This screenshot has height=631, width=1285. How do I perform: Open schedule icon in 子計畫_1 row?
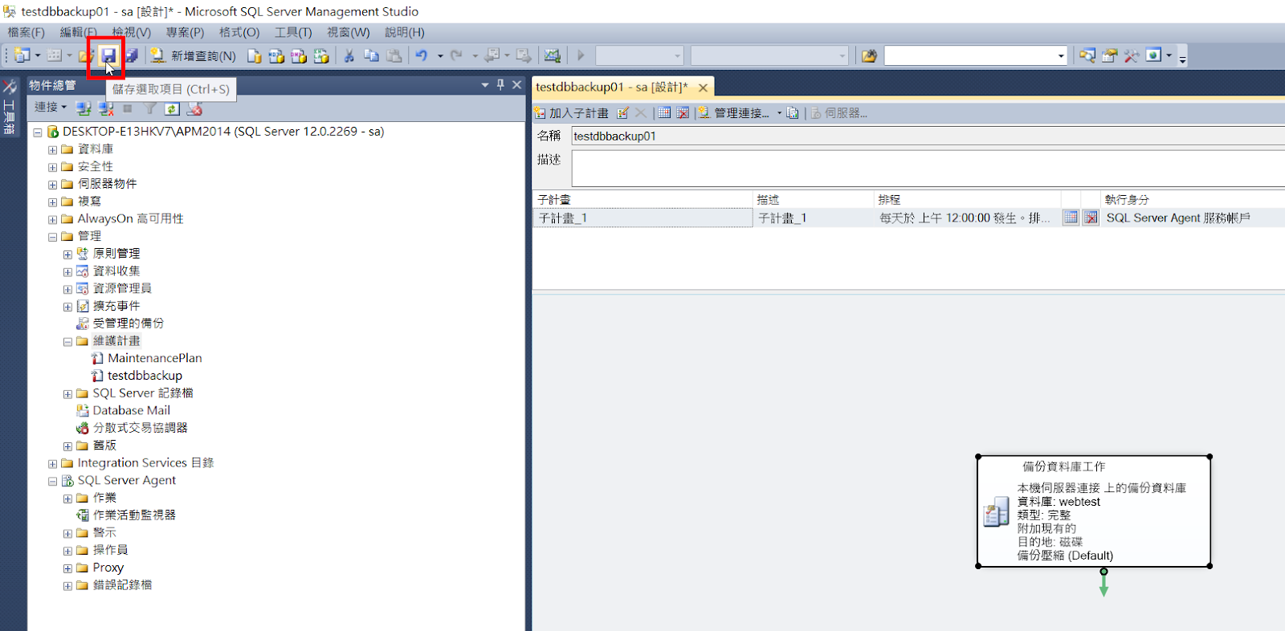coord(1071,218)
